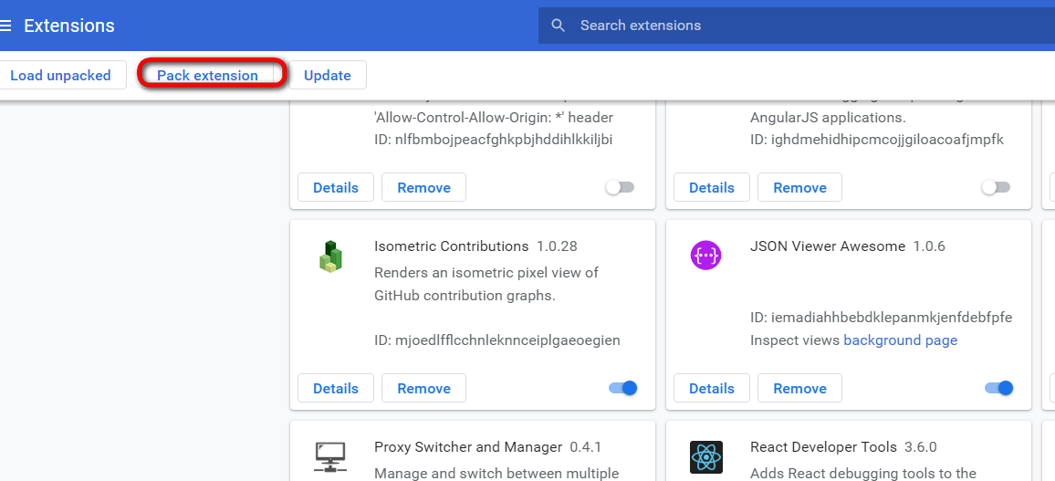The width and height of the screenshot is (1055, 481).
Task: Click the ID ighdmehidhipcmcojjgiloacoafjmpfk text
Action: [x=877, y=140]
